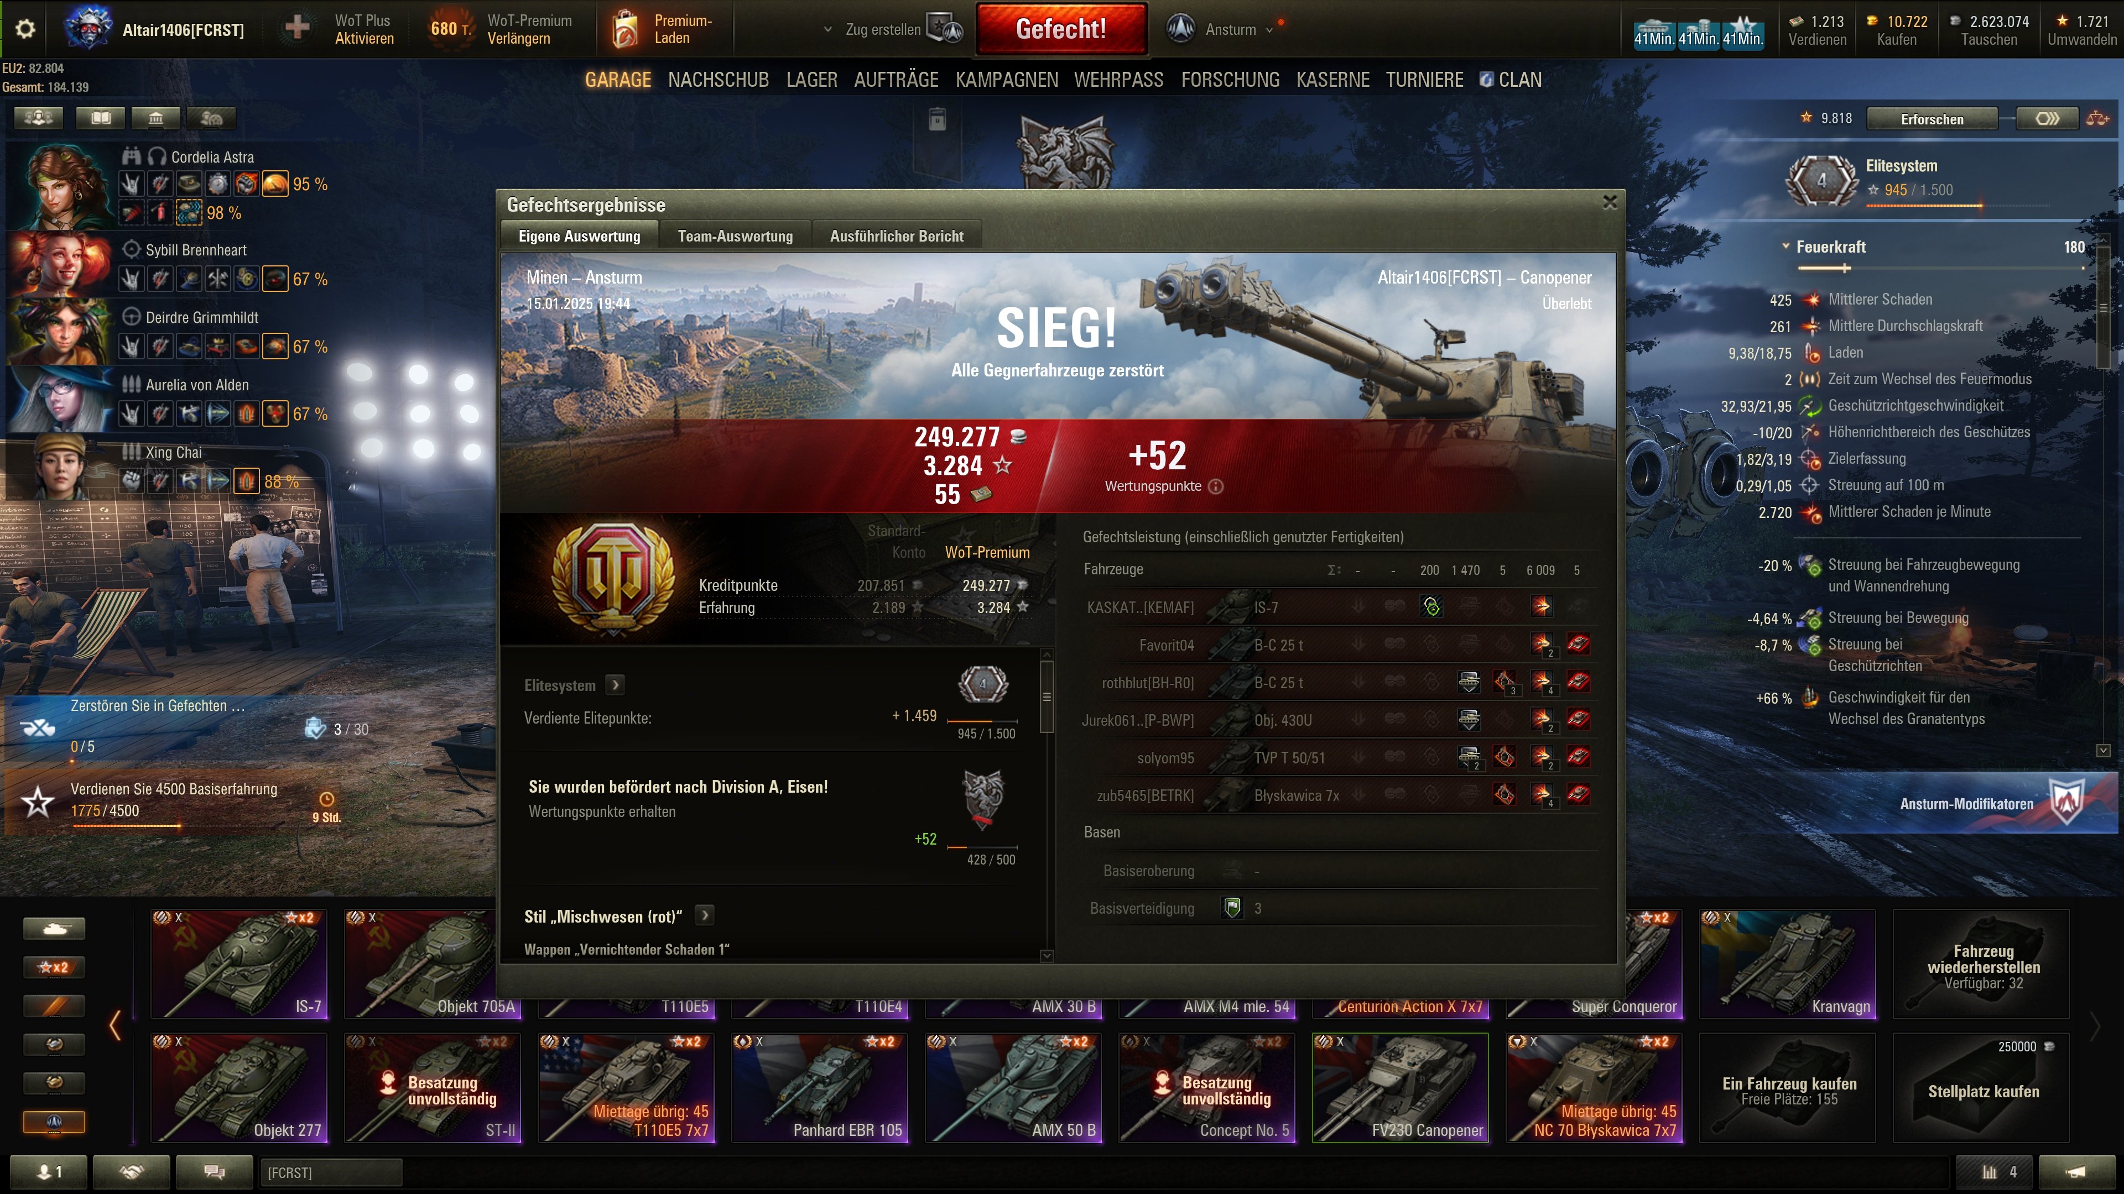The width and height of the screenshot is (2124, 1194).
Task: Collapse the Feuerkraft section
Action: coord(1786,247)
